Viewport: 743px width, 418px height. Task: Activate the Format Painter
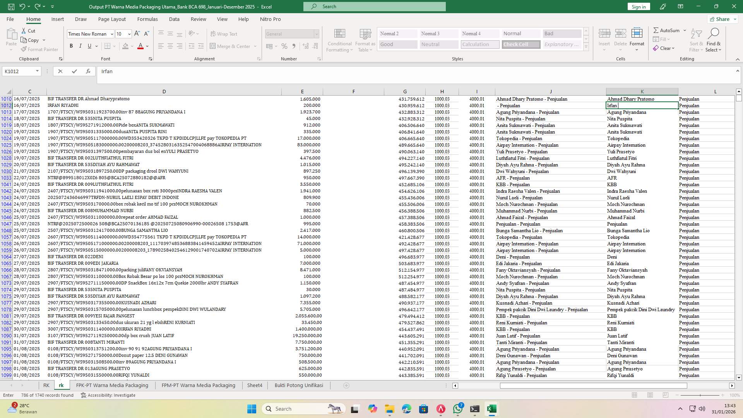point(40,49)
